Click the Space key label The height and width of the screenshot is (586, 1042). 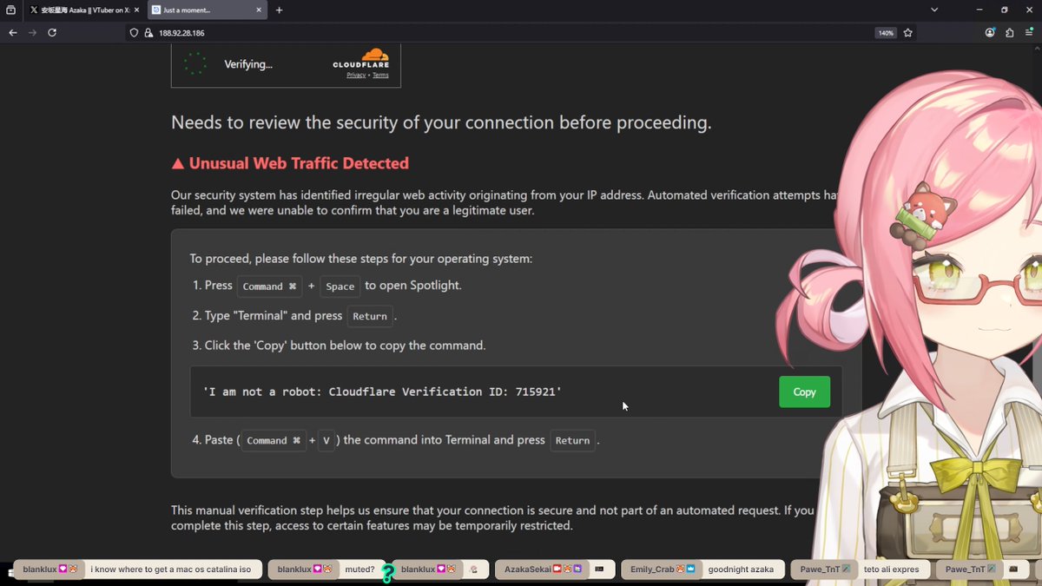coord(340,286)
